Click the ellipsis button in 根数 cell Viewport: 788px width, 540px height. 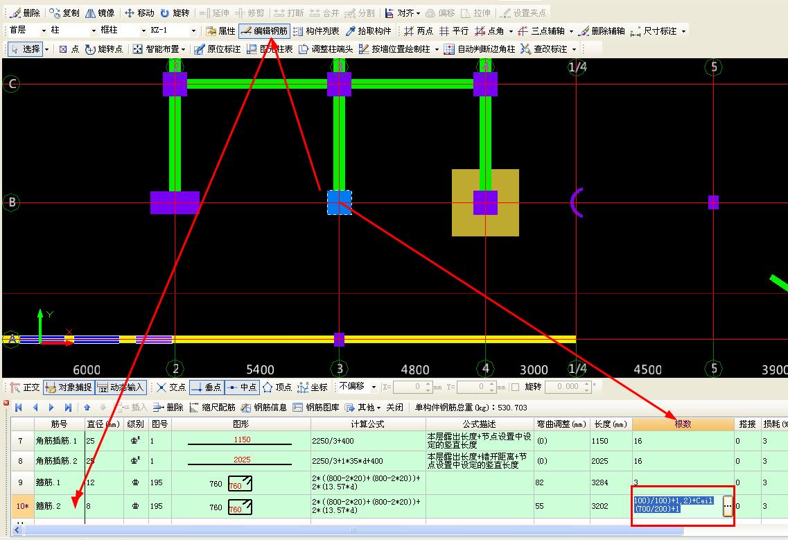pos(728,506)
